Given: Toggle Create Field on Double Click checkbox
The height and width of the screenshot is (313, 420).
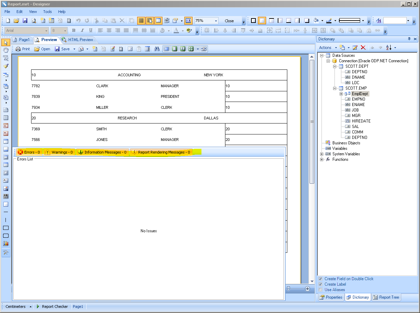Looking at the screenshot, I should pyautogui.click(x=320, y=279).
